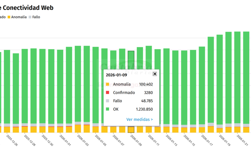
Task: Select the green bar for 2026-01-21
Action: pyautogui.click(x=237, y=76)
